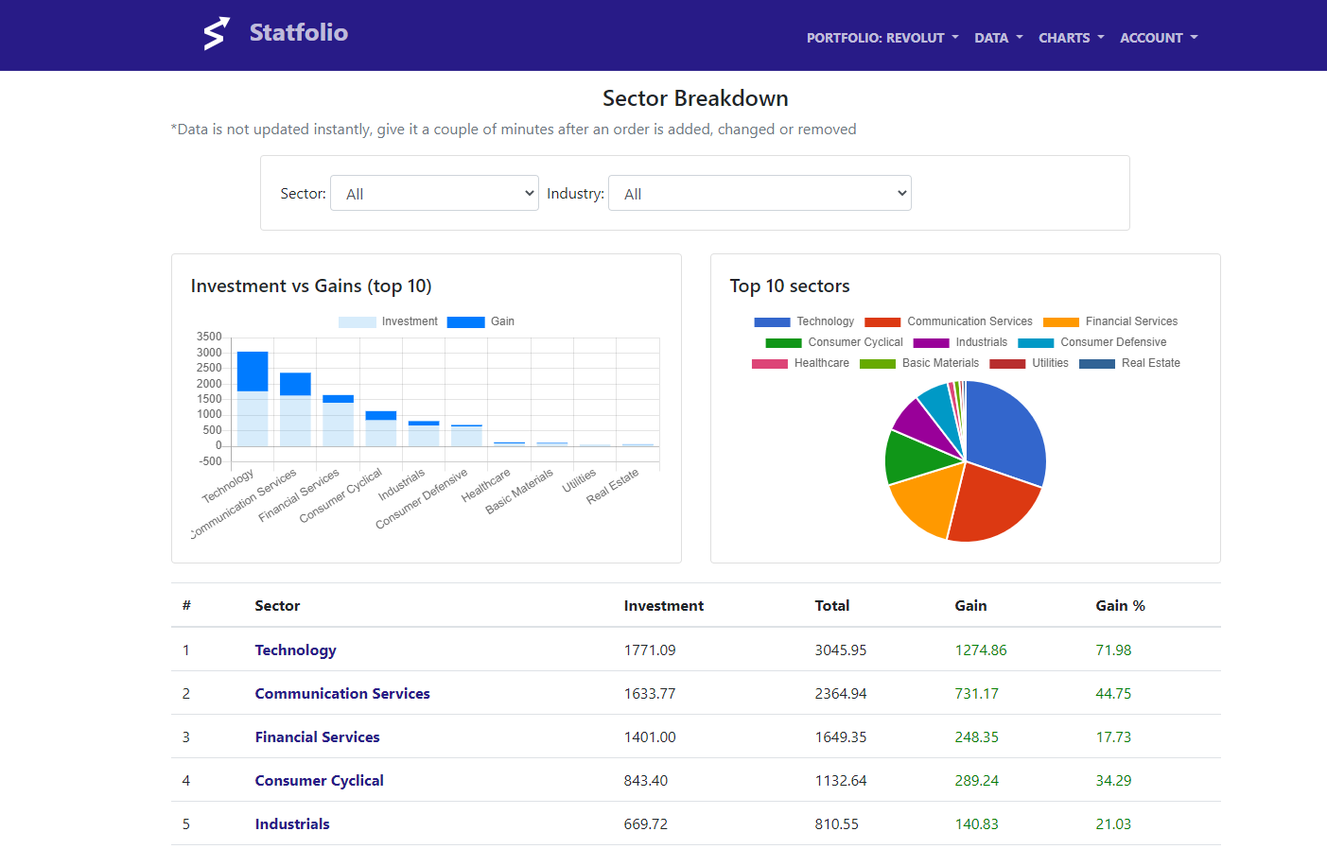1327x849 pixels.
Task: Open the Data menu
Action: coord(999,38)
